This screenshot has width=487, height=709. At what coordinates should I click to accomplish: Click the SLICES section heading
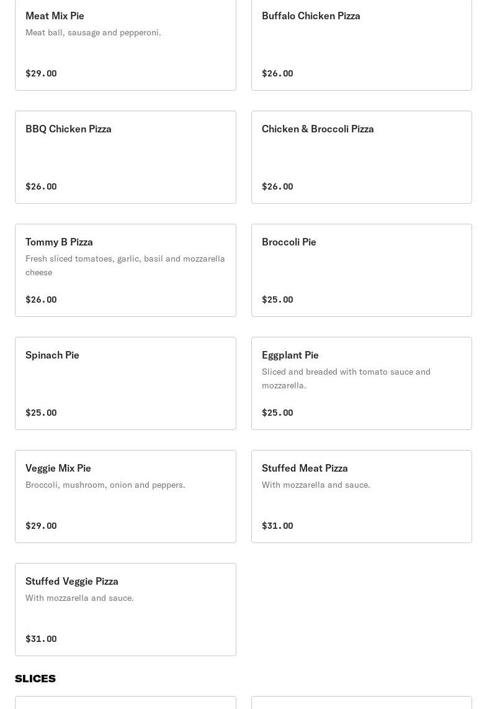tap(35, 679)
